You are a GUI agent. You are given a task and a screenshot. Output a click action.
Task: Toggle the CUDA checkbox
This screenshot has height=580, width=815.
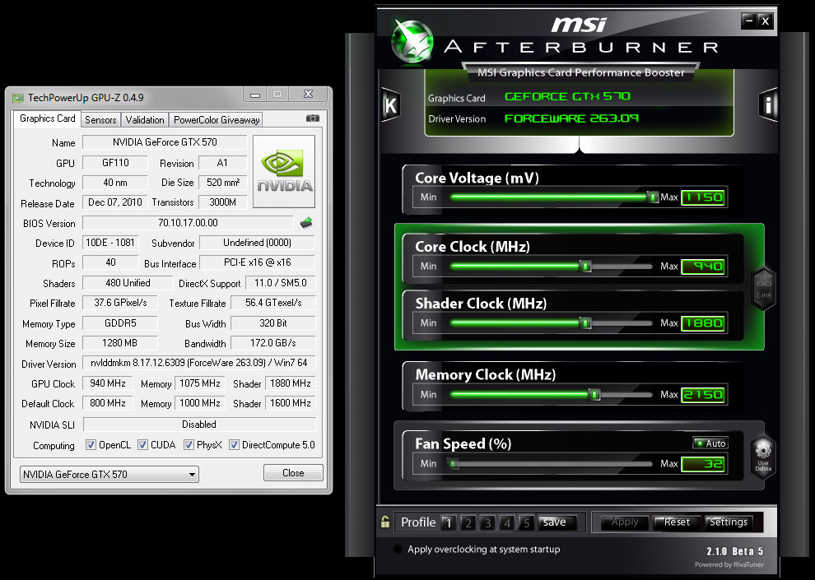142,445
